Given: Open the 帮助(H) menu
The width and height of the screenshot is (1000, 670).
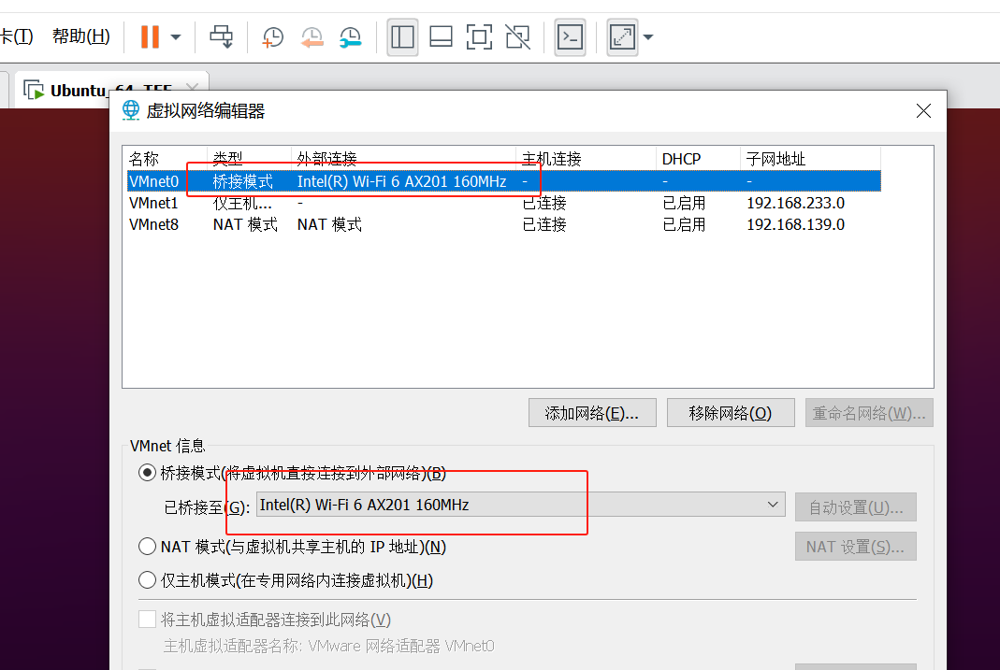Looking at the screenshot, I should [81, 36].
